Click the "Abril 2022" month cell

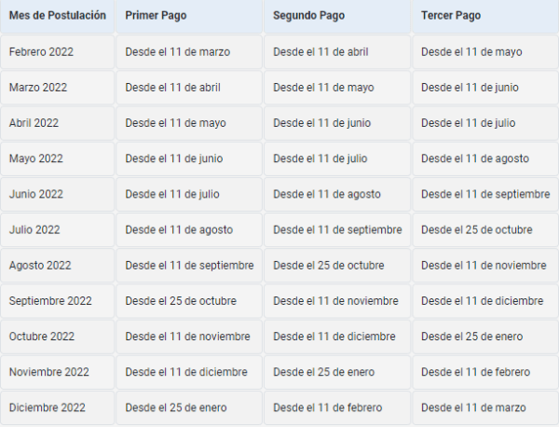pos(34,122)
